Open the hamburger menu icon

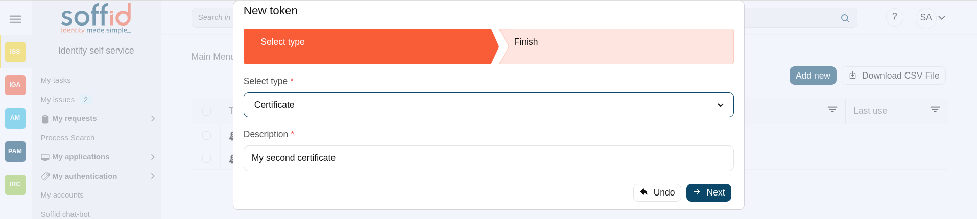point(15,19)
